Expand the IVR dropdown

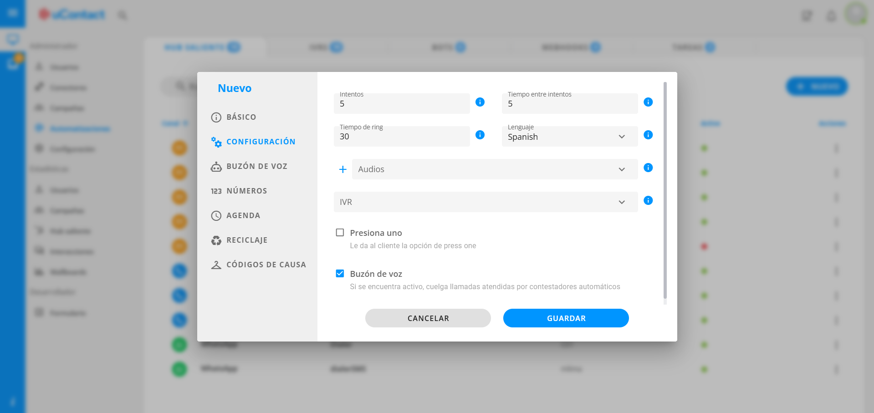click(x=486, y=202)
